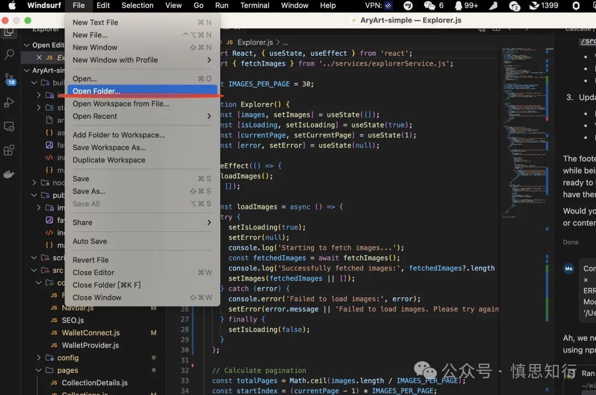596x395 pixels.
Task: Open the Run and Debug view
Action: [x=9, y=102]
